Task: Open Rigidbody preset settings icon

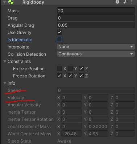Action: [x=125, y=2]
